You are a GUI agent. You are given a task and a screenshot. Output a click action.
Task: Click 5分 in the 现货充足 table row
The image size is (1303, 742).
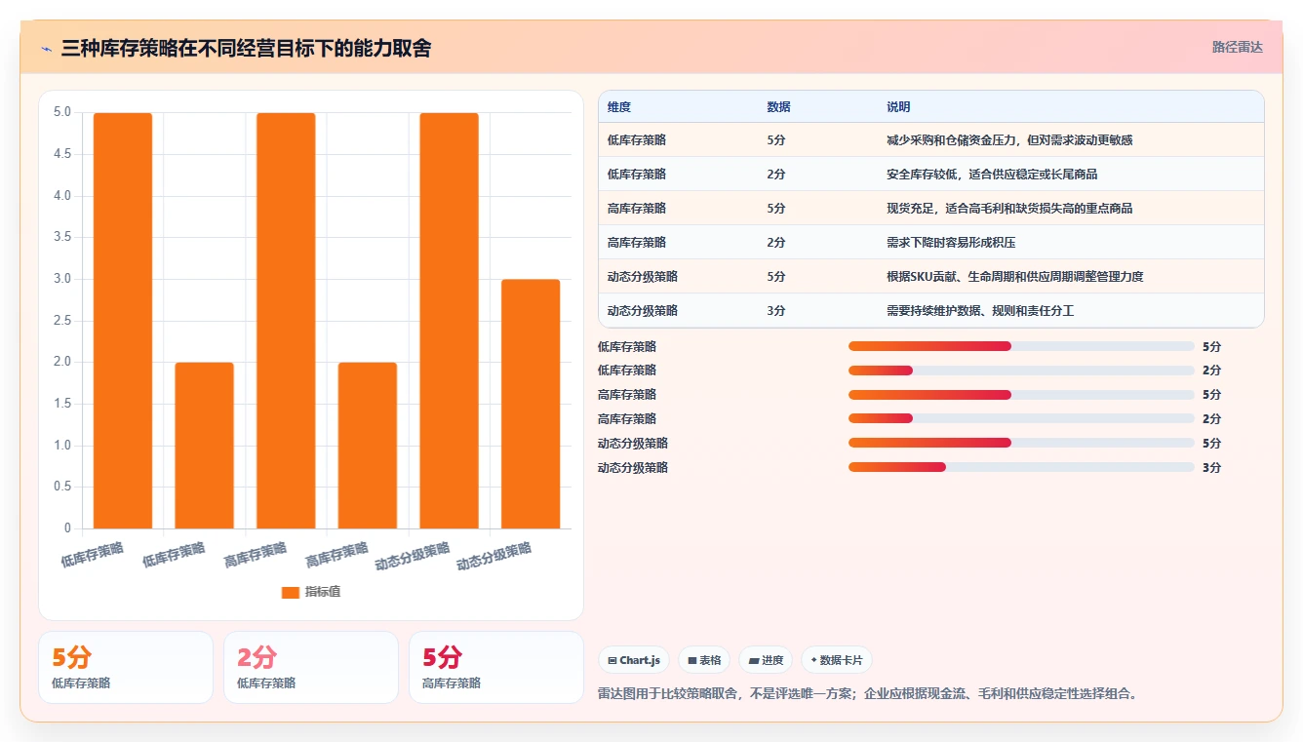point(776,209)
